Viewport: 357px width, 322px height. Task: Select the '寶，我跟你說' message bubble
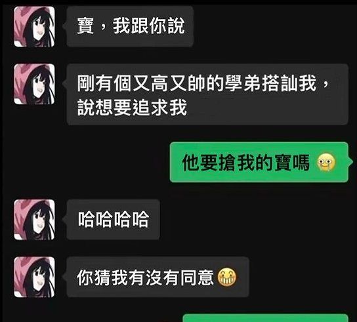(x=130, y=26)
